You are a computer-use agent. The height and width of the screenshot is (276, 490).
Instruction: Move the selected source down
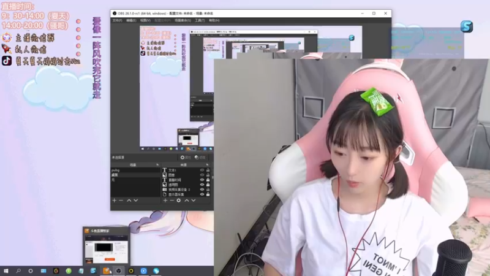(194, 201)
